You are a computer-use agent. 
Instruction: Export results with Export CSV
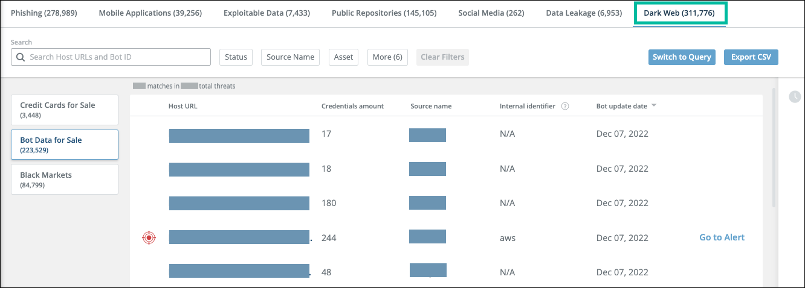751,57
